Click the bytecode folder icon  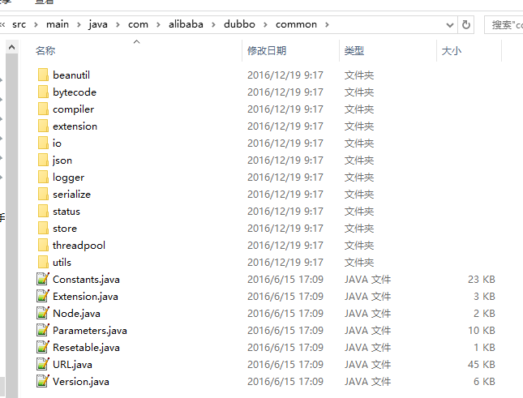click(x=43, y=92)
